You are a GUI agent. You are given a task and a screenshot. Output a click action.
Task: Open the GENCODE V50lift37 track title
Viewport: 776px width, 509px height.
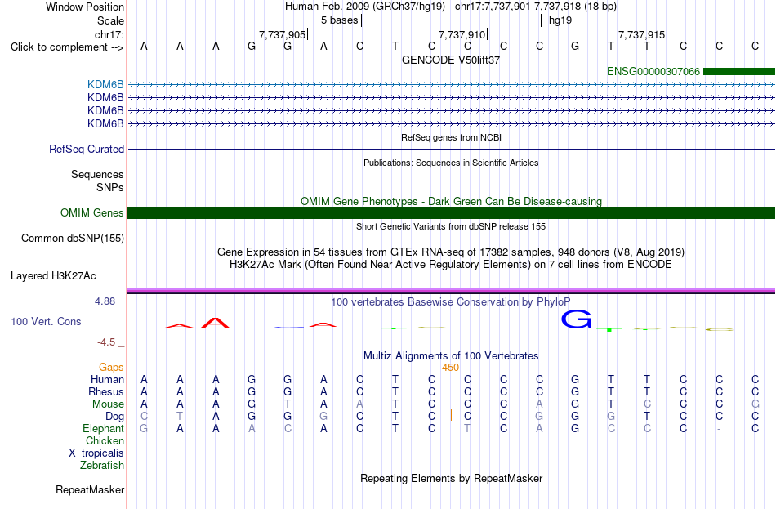451,60
